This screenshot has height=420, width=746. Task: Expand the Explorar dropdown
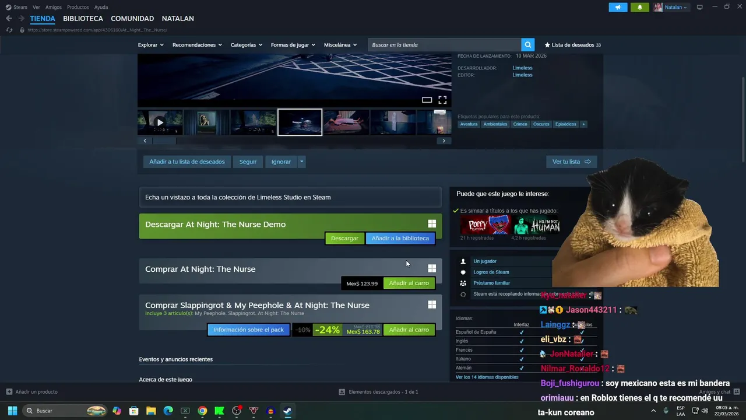pos(151,45)
